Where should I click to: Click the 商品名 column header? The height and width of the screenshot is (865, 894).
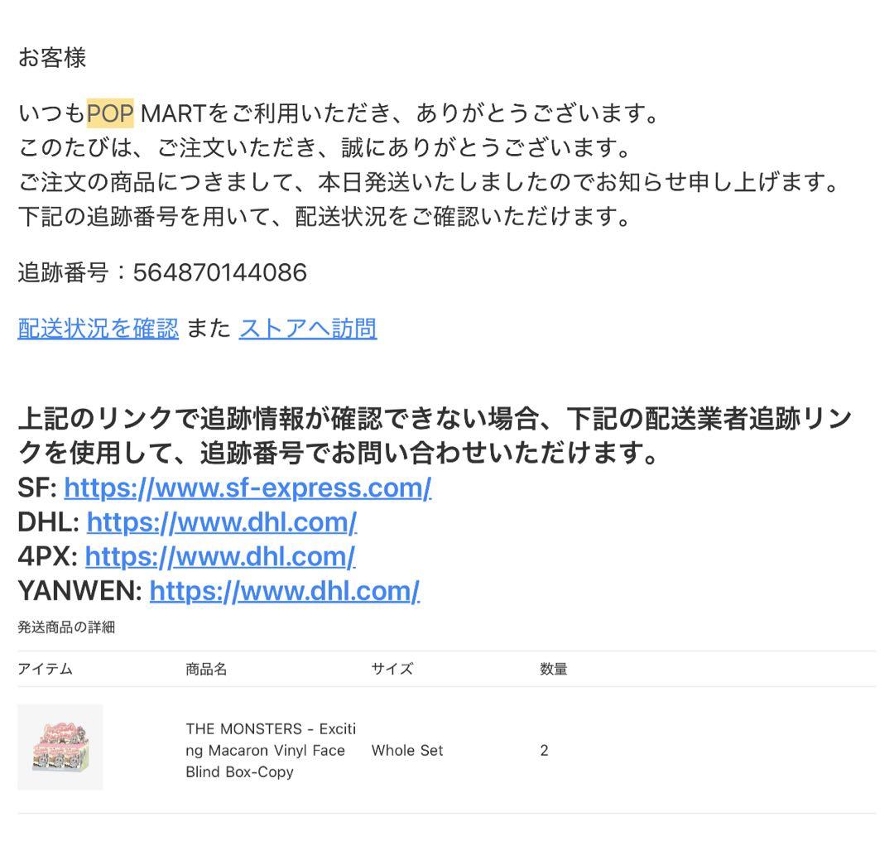206,669
